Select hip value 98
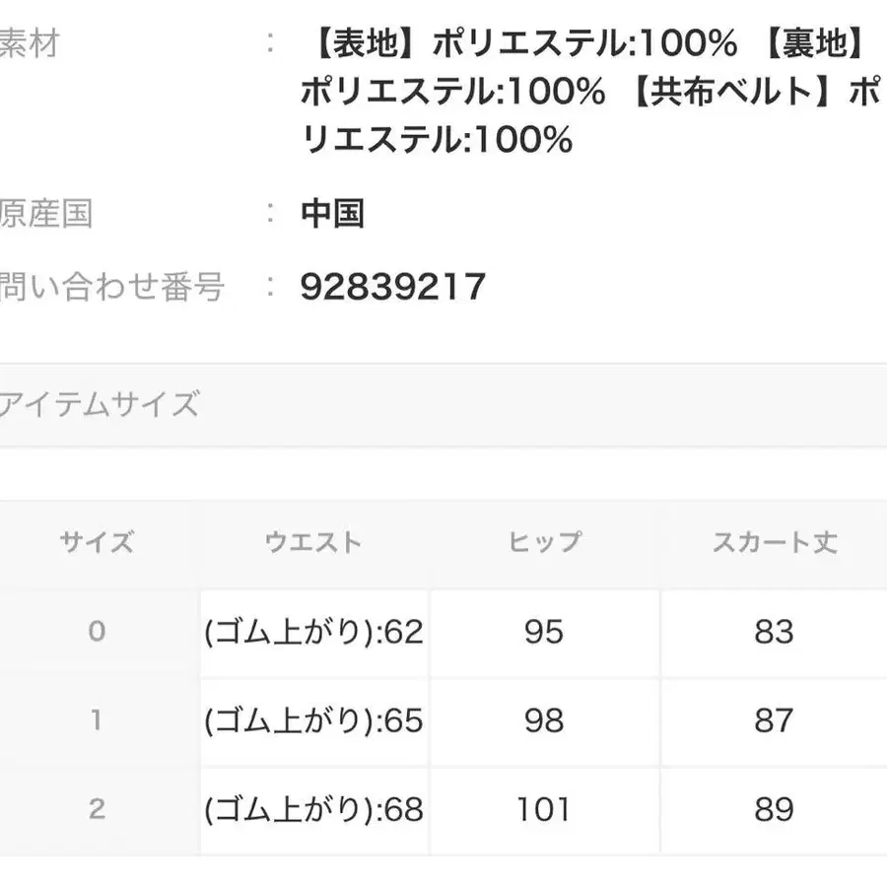Viewport: 887px width, 887px height. coord(544,720)
